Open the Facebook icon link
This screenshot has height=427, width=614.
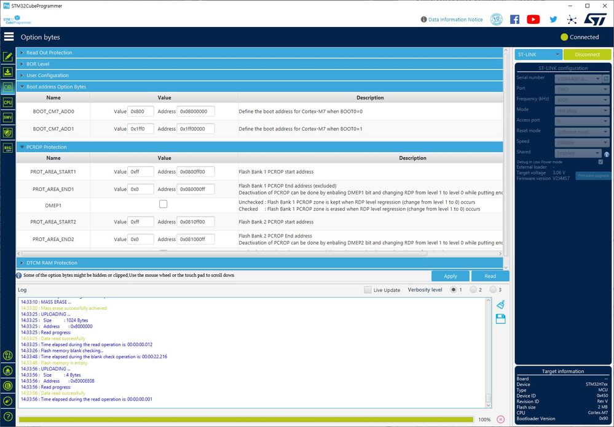pyautogui.click(x=514, y=19)
